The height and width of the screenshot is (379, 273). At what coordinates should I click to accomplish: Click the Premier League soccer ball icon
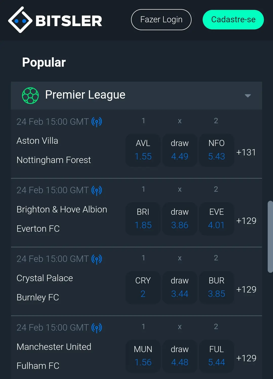pos(30,96)
